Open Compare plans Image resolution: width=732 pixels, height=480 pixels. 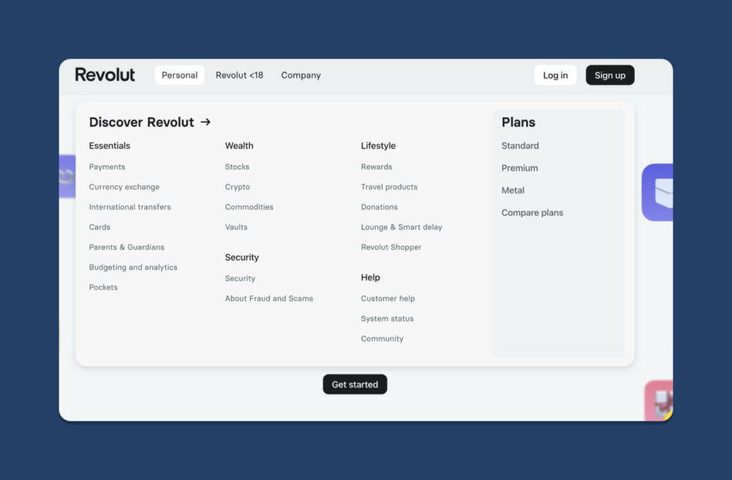point(532,213)
